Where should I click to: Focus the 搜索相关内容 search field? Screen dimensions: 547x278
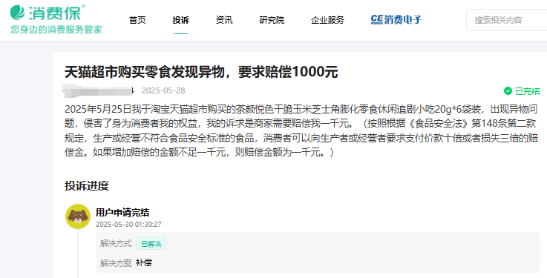(x=507, y=20)
